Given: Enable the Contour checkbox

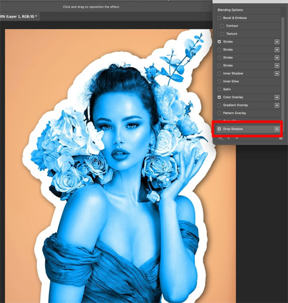Looking at the screenshot, I should 222,26.
